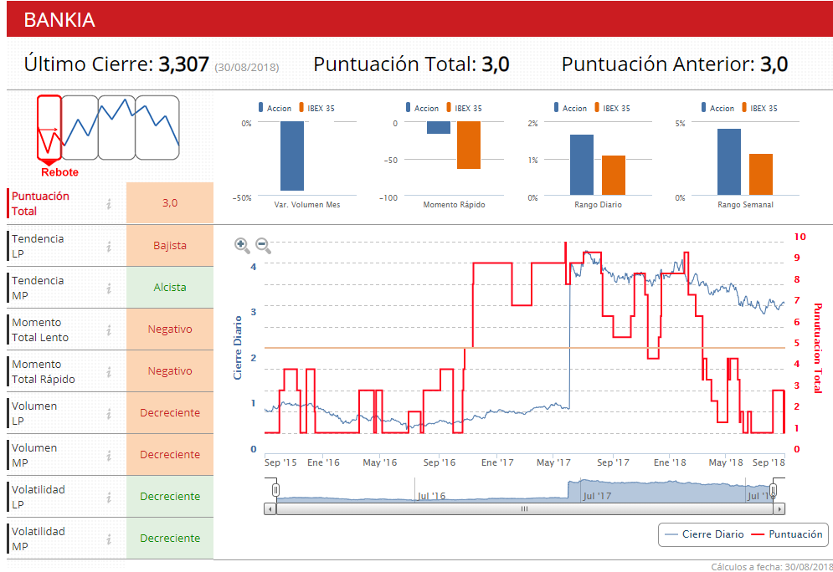Viewport: 833px width, 572px height.
Task: Toggle Puntuación line in main chart legend
Action: (x=786, y=534)
